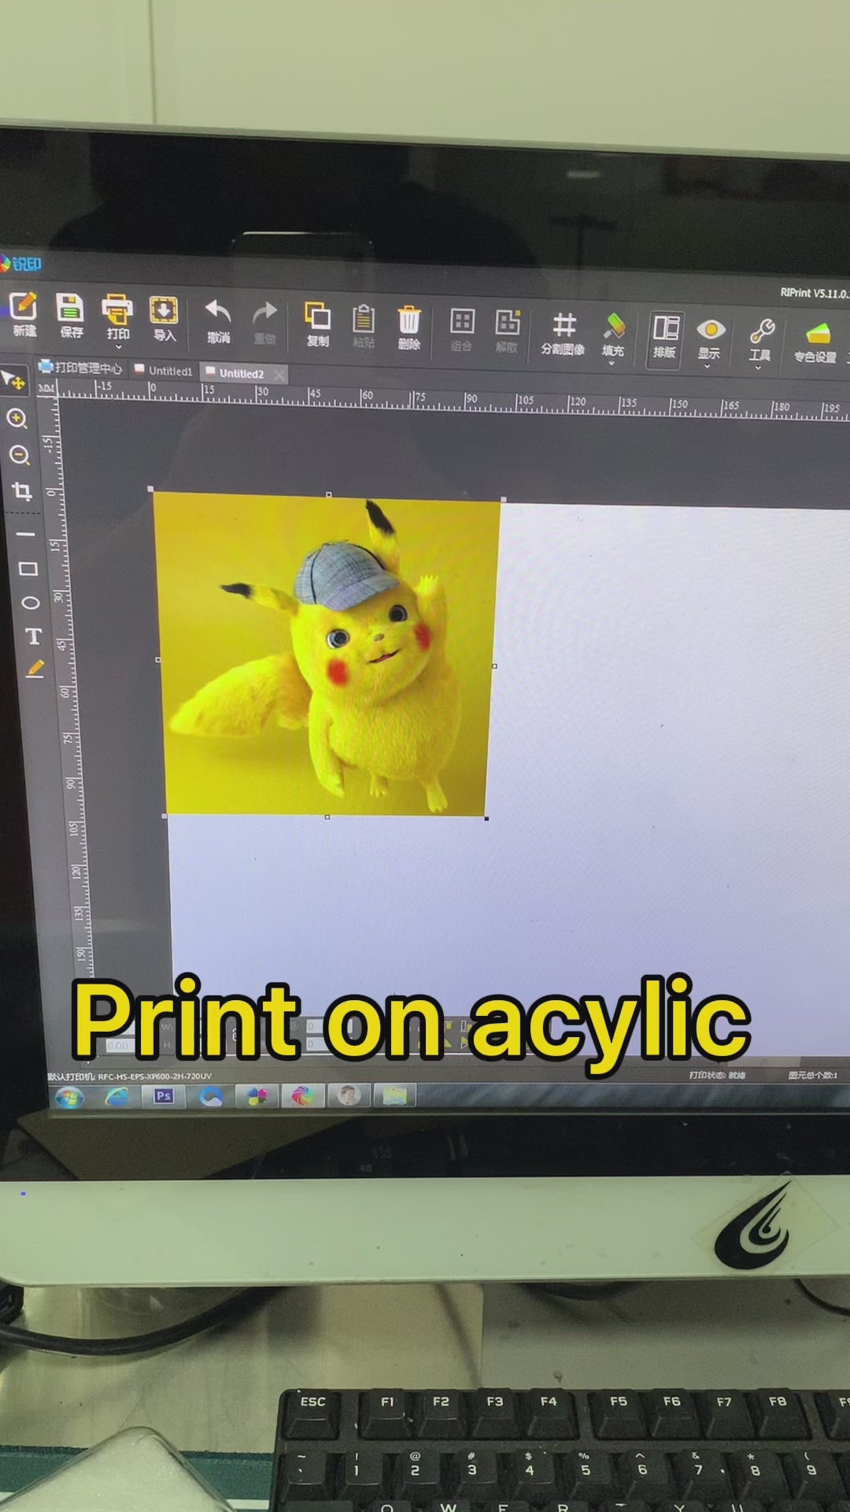The height and width of the screenshot is (1512, 850).
Task: Toggle the 排版 layout button
Action: [666, 339]
